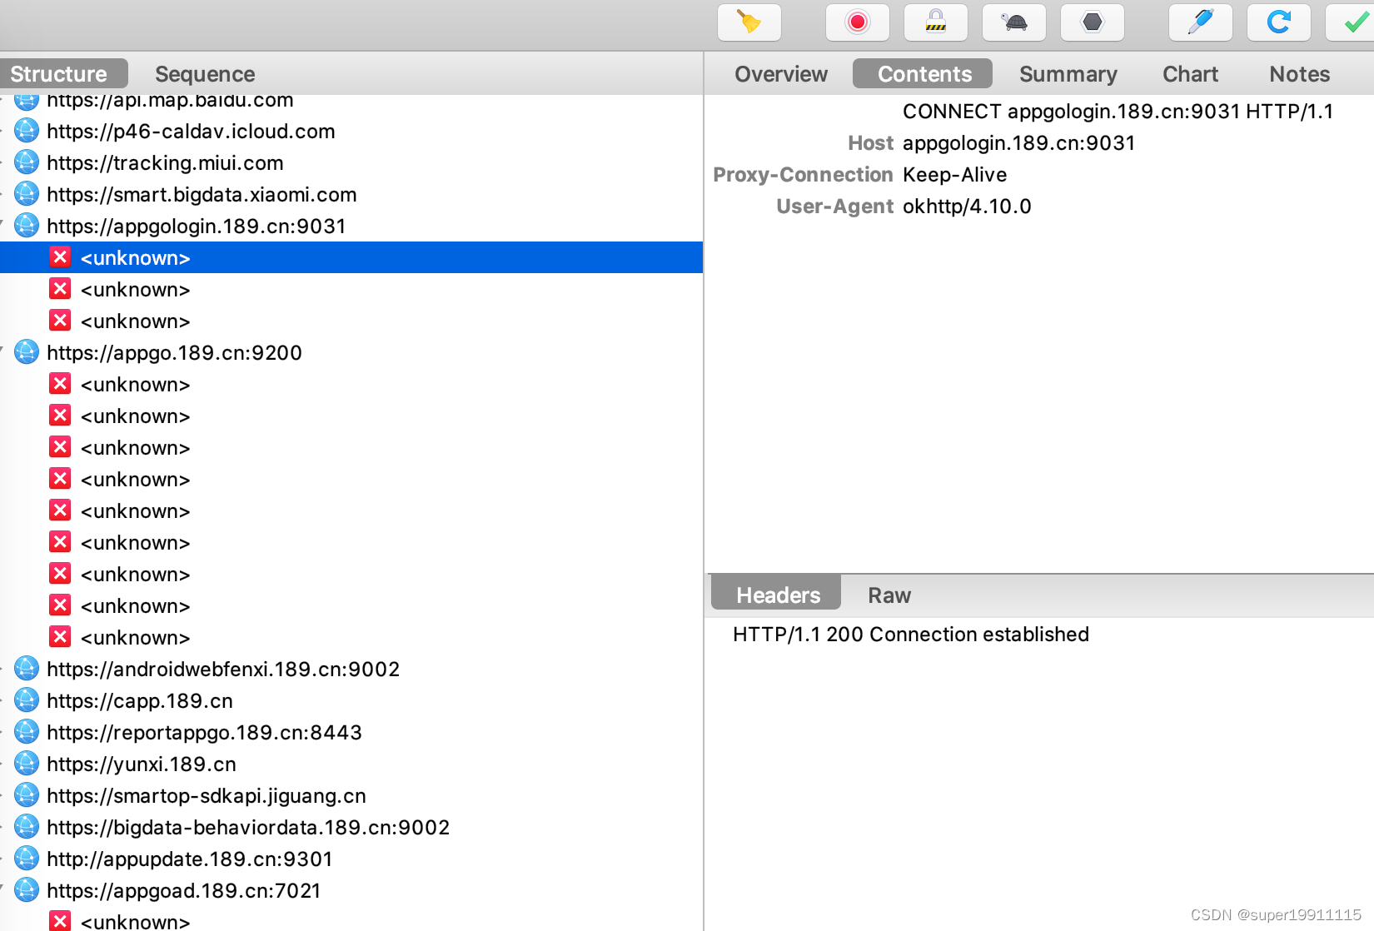
Task: Click the CONNECT appgologin.189.cn:9031 HTTP/1.1 request line
Action: point(1118,111)
